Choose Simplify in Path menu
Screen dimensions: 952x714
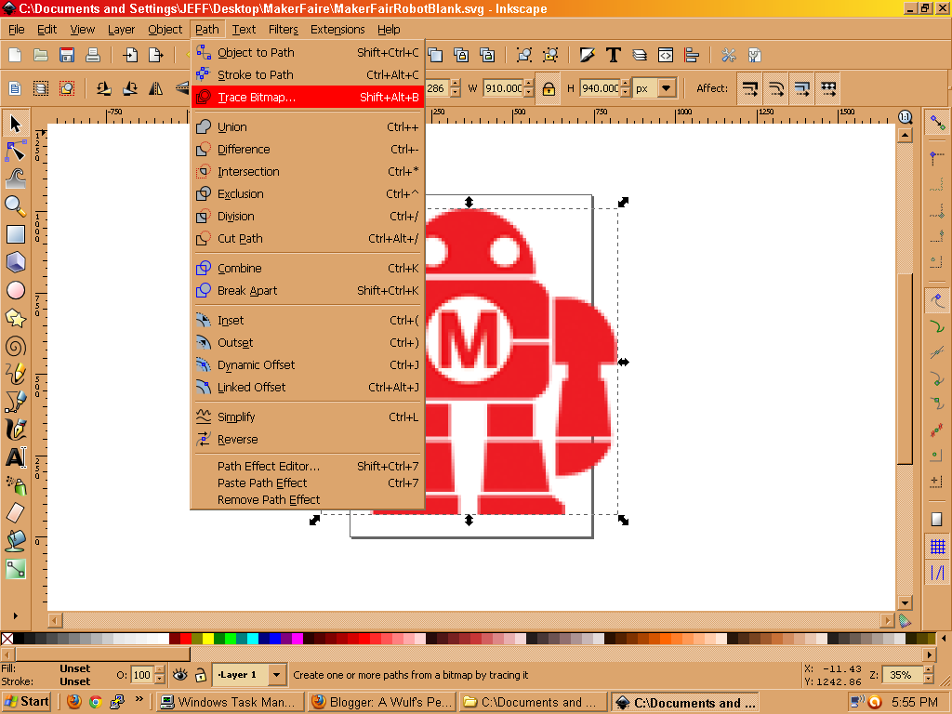(x=307, y=417)
